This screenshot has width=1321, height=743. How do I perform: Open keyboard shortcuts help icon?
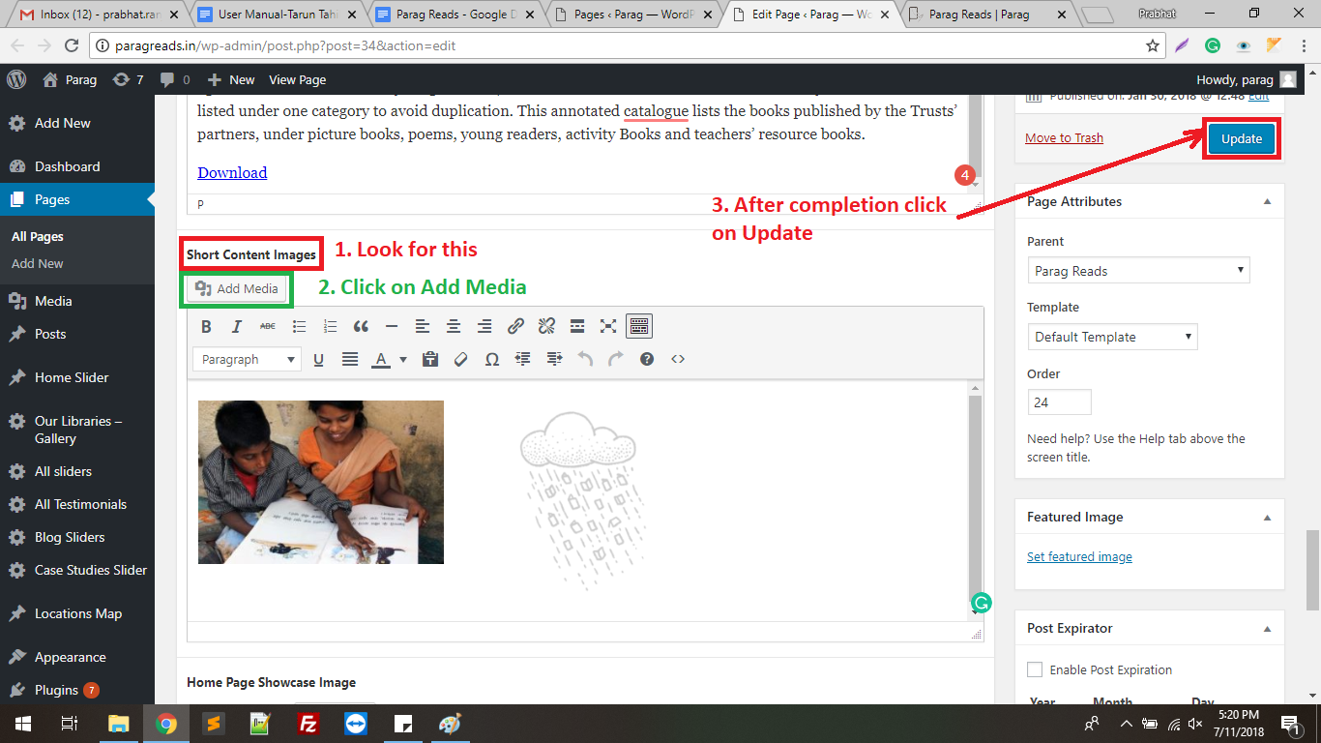coord(647,359)
